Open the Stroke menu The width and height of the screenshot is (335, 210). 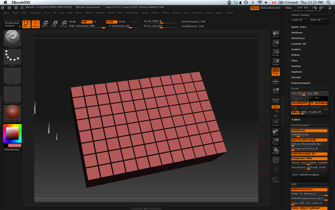(165, 13)
